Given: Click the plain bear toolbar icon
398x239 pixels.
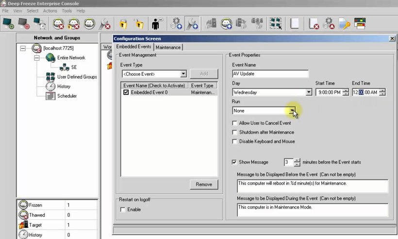Looking at the screenshot, I should (x=89, y=24).
